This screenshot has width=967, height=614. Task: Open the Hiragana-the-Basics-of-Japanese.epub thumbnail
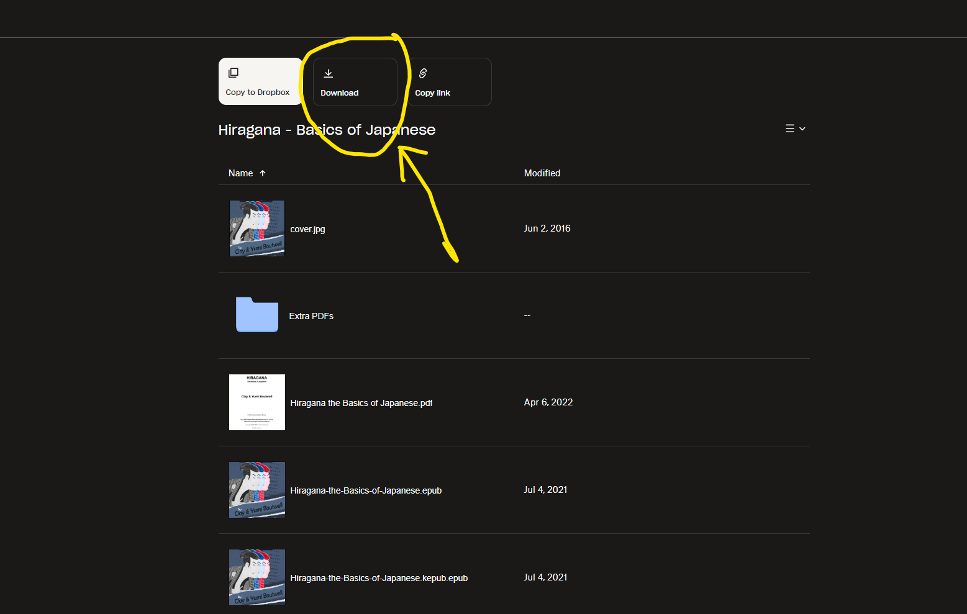257,490
